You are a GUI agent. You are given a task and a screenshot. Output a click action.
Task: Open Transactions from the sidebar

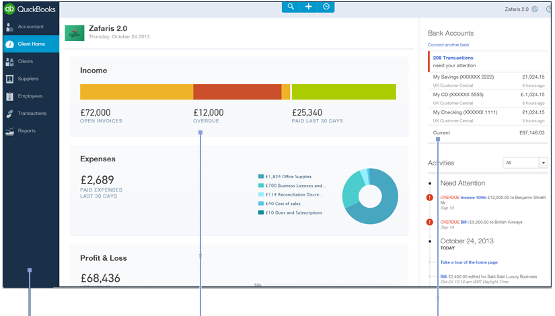click(x=31, y=113)
